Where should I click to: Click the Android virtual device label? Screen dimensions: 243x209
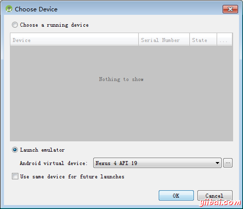point(54,163)
